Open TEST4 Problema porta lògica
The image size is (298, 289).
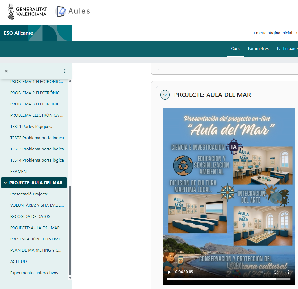37,160
